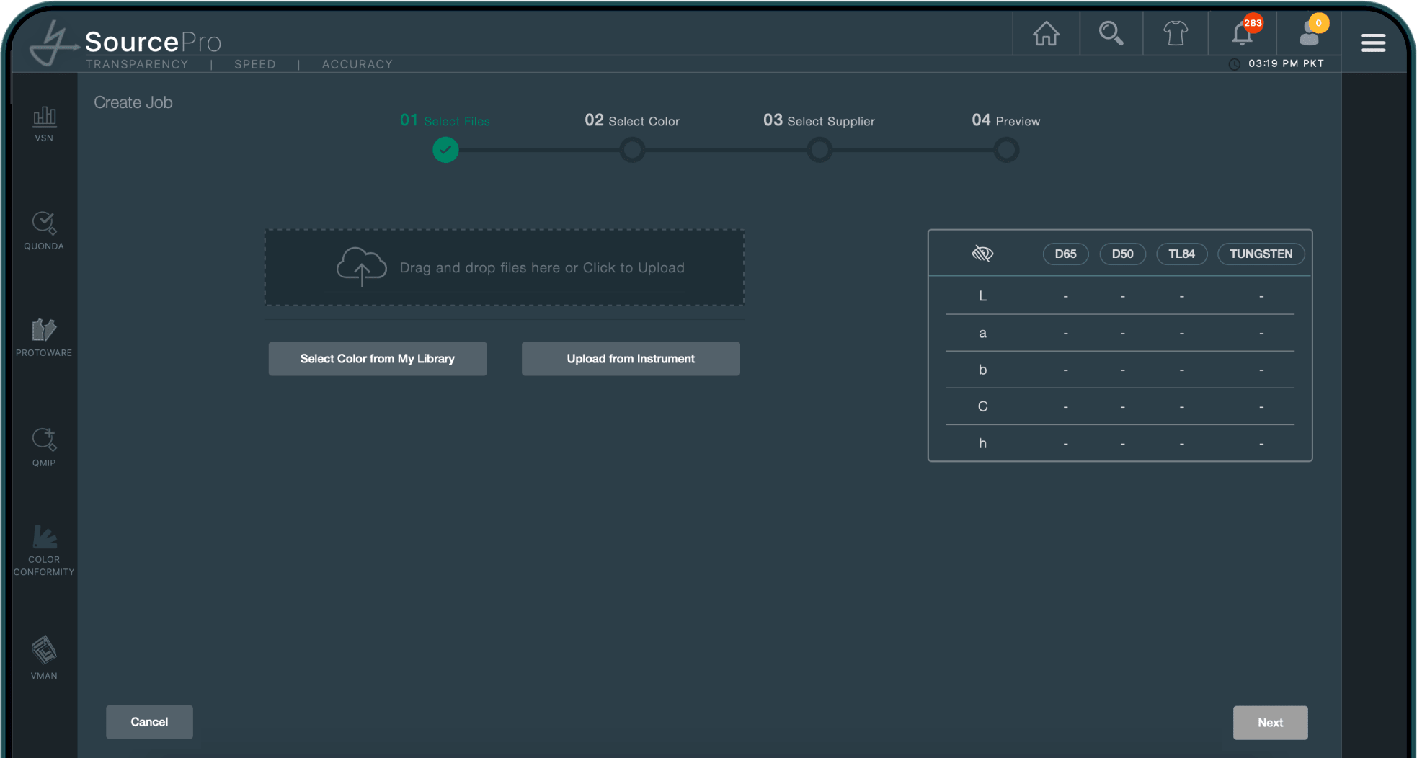Select the D50 illuminant
The image size is (1417, 758).
(1122, 254)
